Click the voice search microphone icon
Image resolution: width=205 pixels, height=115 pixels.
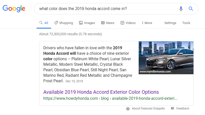click(x=181, y=9)
